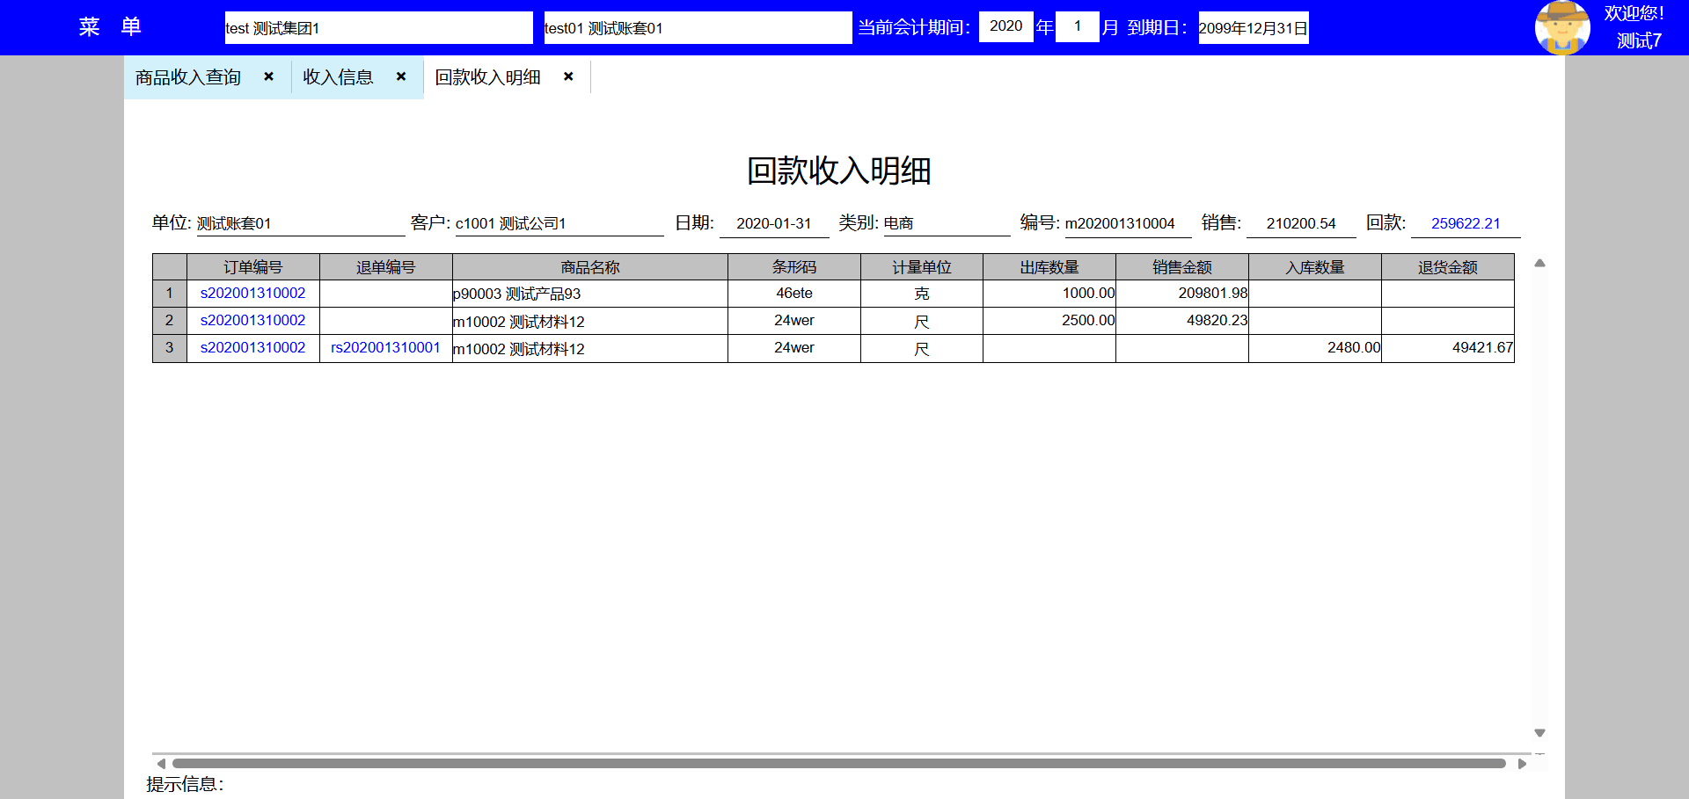Close the 收入信息 tab

(x=400, y=76)
